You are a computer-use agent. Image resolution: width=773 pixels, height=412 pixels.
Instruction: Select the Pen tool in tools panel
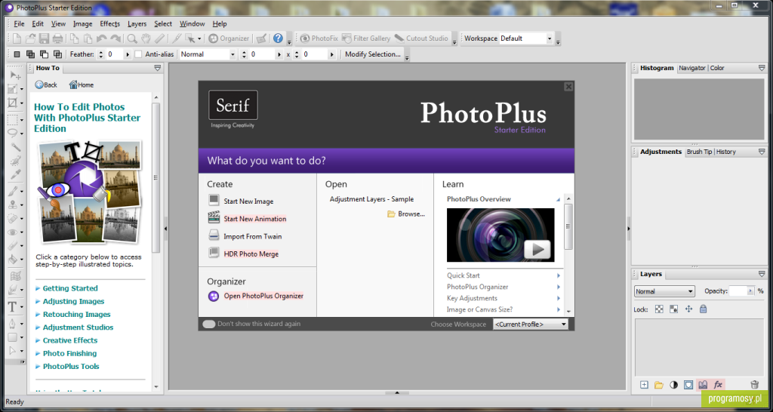13,324
